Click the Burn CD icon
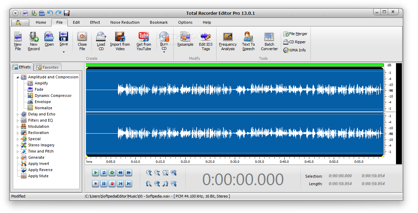The image size is (418, 213). click(164, 36)
